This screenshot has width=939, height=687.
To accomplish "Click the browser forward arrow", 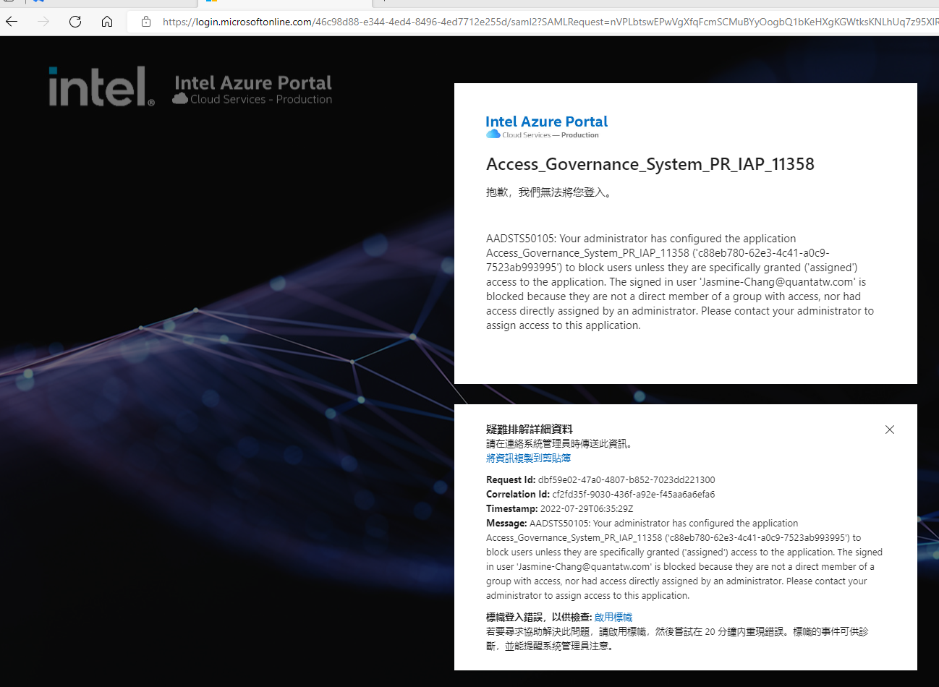I will pyautogui.click(x=43, y=22).
